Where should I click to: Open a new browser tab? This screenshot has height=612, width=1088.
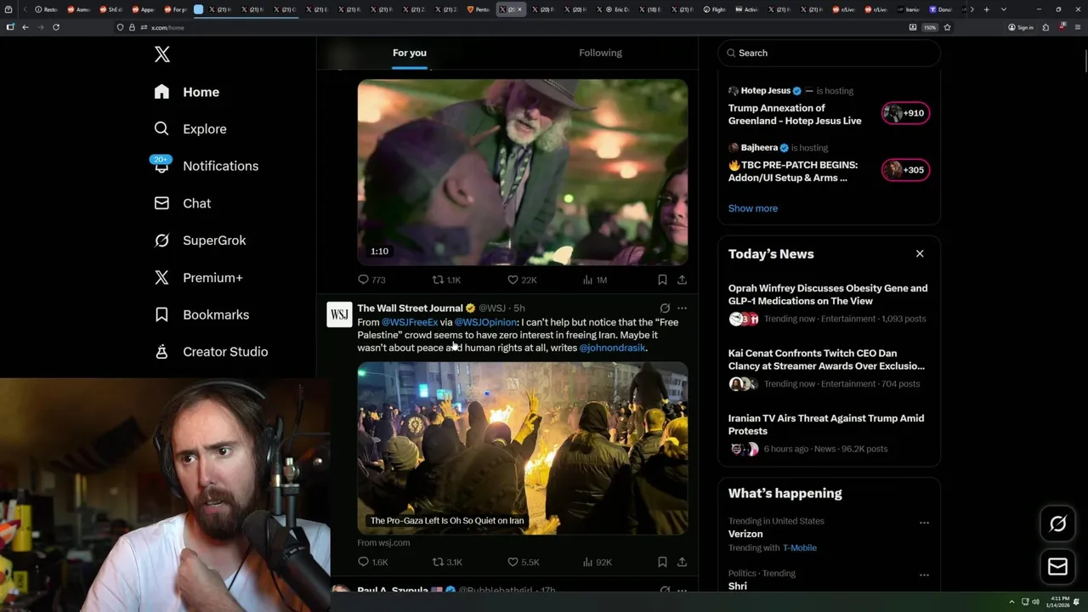click(986, 9)
